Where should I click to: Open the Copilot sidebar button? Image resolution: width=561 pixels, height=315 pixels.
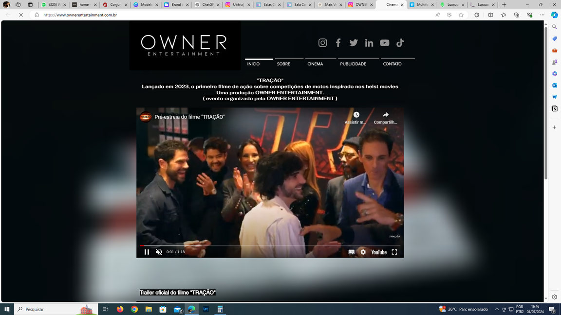click(554, 15)
